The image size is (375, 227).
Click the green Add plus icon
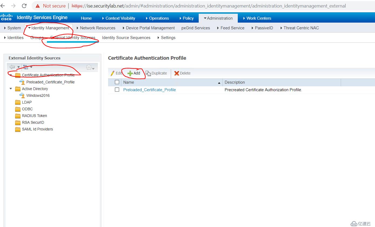click(x=130, y=73)
